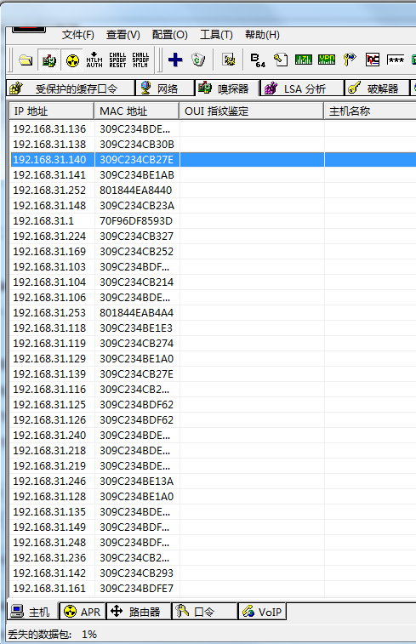Click the keys icon in the toolbar
The image size is (416, 644).
pos(350,60)
